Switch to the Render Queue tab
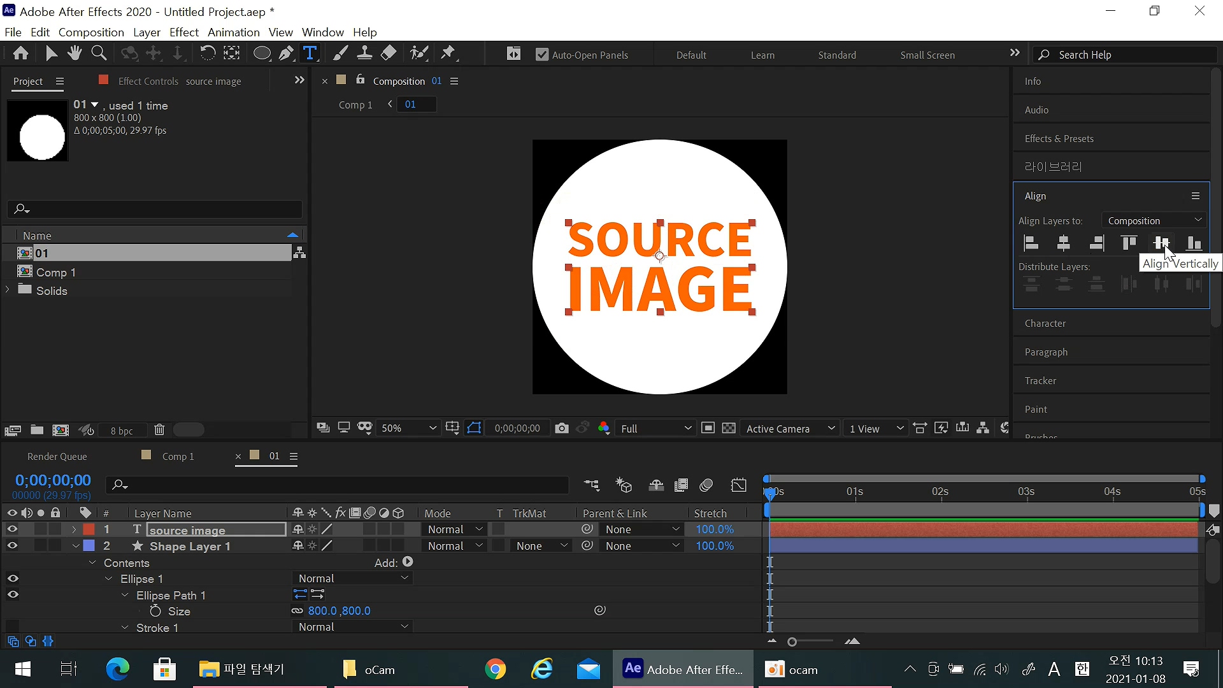Screen dimensions: 1223x688 (57, 456)
